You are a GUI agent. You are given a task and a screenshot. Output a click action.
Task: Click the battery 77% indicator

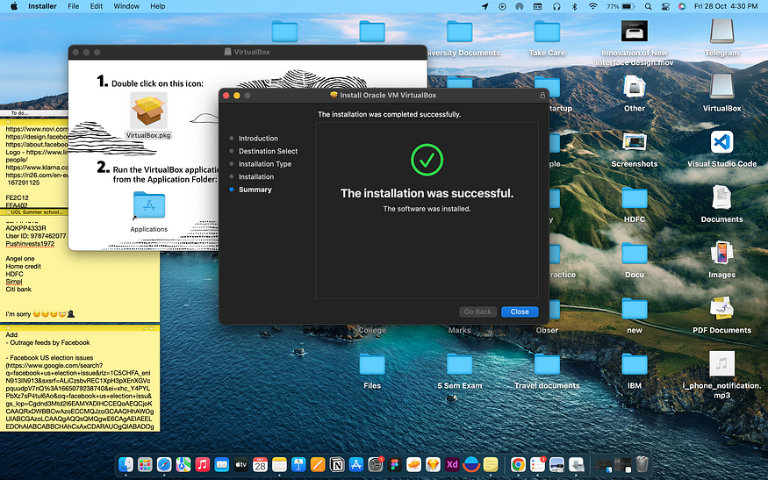tap(621, 6)
